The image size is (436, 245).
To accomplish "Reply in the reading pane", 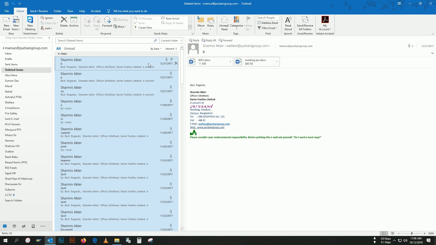I will (194, 40).
